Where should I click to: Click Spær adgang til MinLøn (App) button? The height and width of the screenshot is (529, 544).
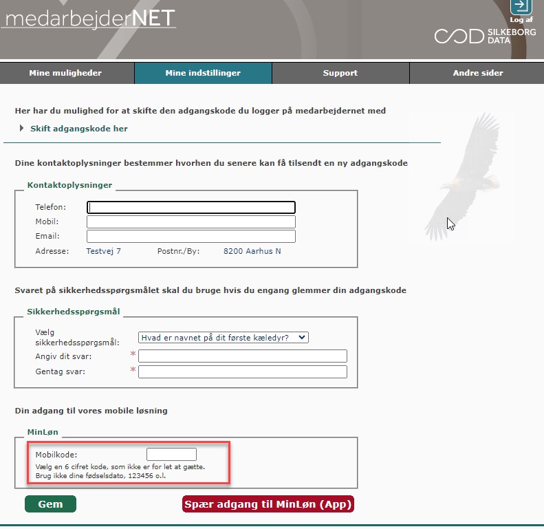[x=268, y=504]
